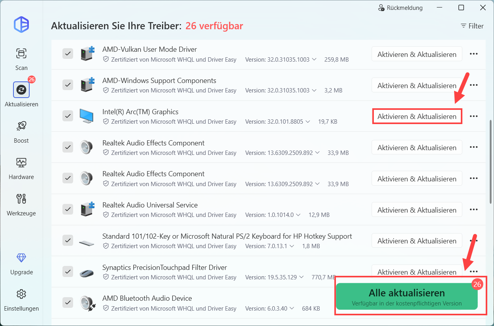The height and width of the screenshot is (326, 494).
Task: Click the Intel Arc Graphics monitor icon
Action: click(x=87, y=116)
